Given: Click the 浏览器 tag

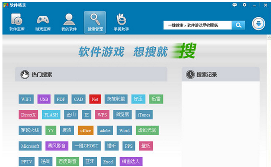Looking at the screenshot, I should click(x=122, y=115).
